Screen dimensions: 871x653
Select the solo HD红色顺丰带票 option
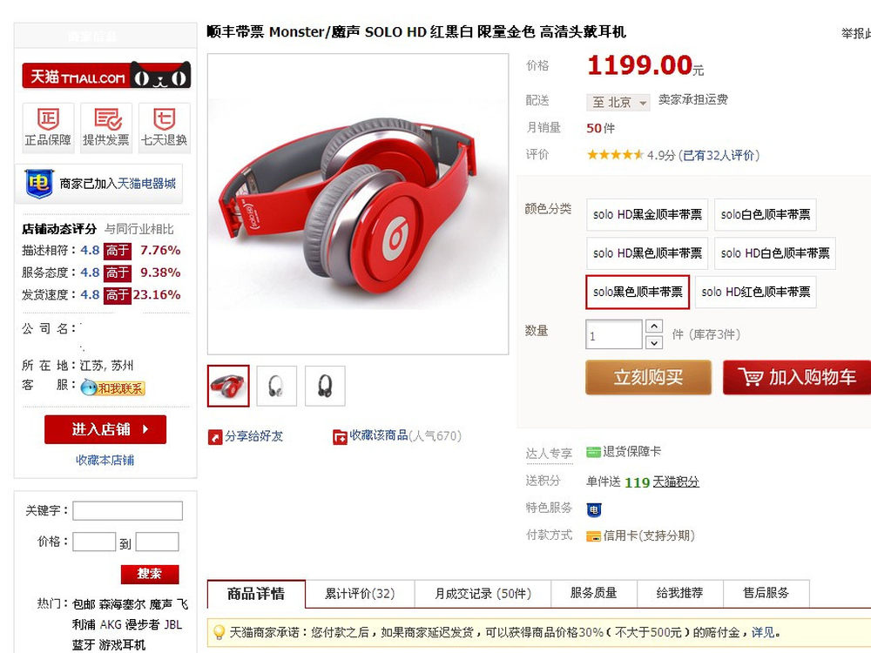pos(755,292)
